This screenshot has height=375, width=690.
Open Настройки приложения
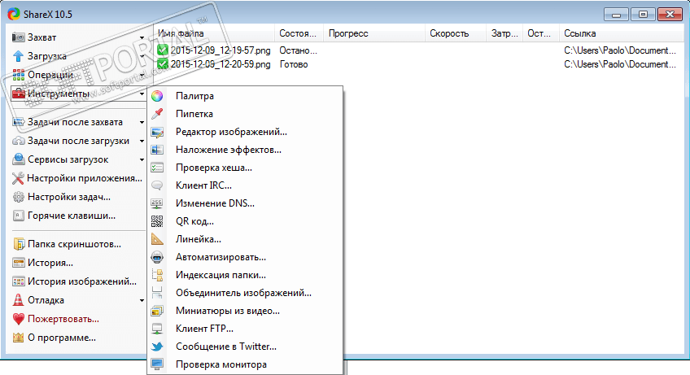(77, 178)
